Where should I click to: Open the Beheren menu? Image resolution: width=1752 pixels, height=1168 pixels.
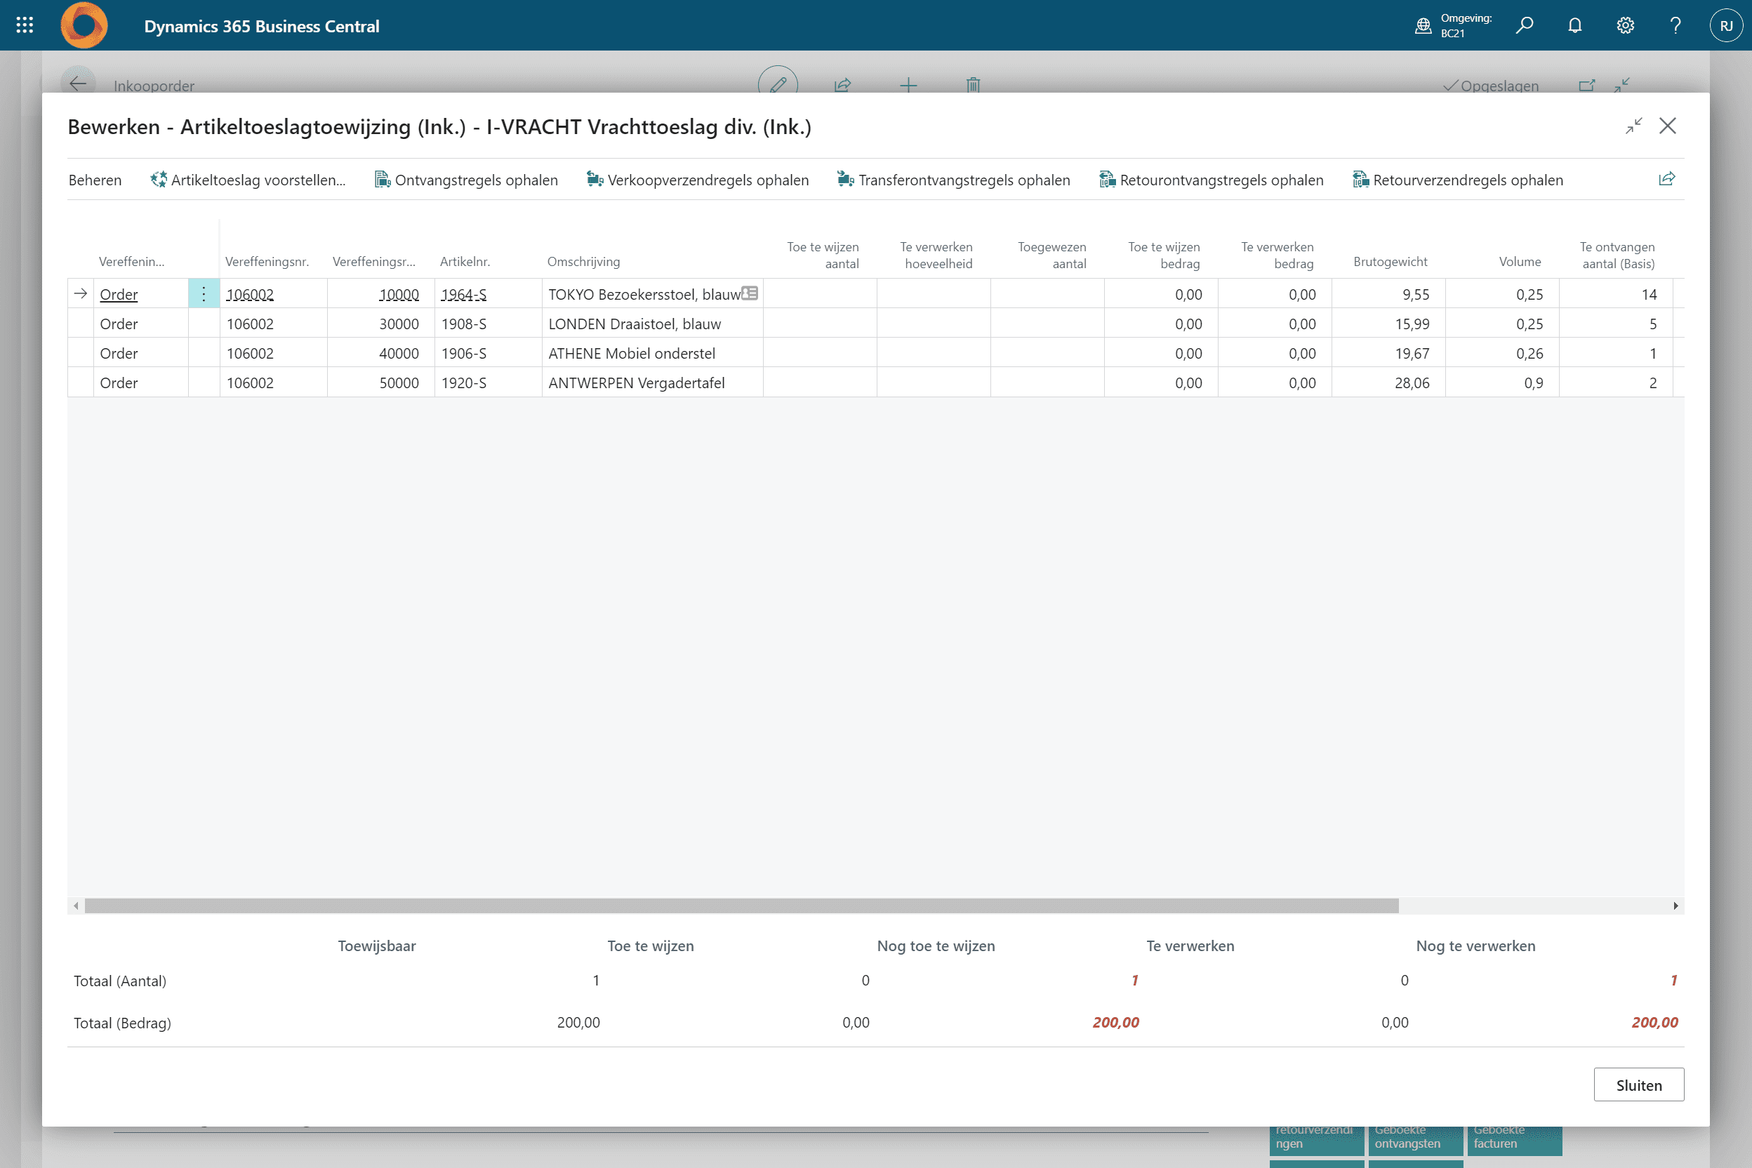[95, 180]
